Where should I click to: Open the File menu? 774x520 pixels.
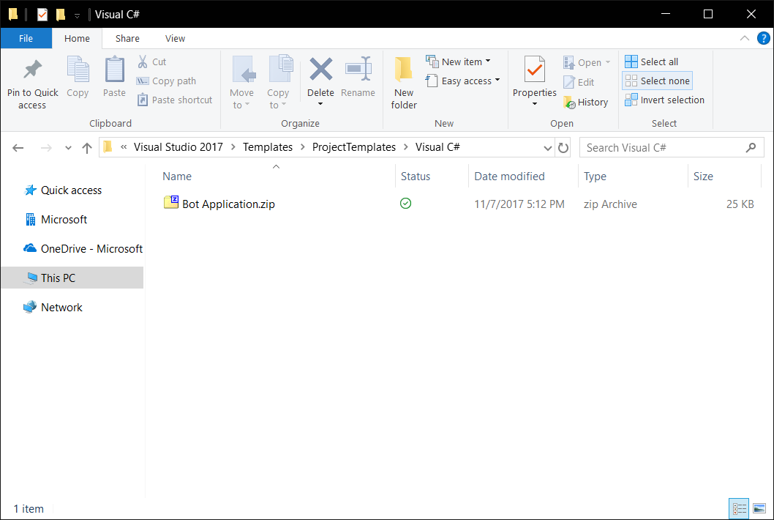coord(26,38)
